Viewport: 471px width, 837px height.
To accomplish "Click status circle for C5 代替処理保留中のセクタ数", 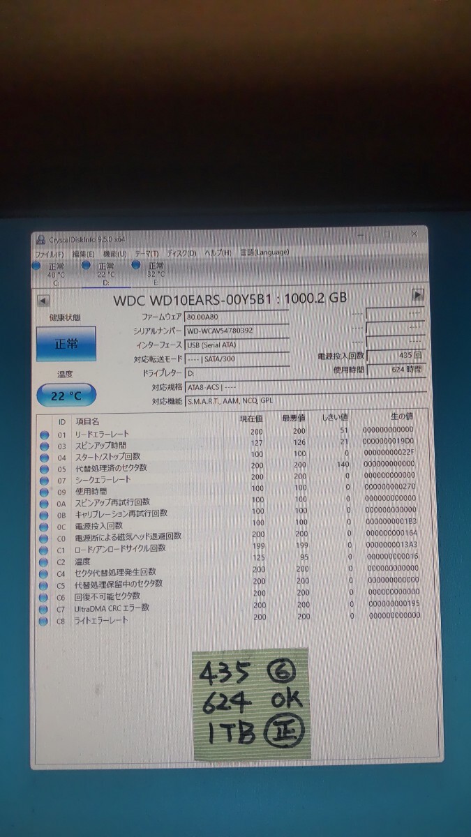I will click(x=45, y=586).
